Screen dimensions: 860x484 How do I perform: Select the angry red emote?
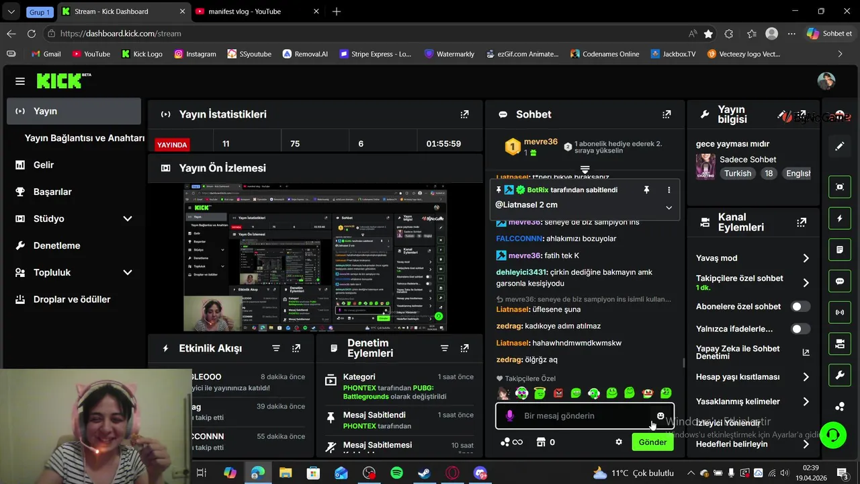(558, 393)
